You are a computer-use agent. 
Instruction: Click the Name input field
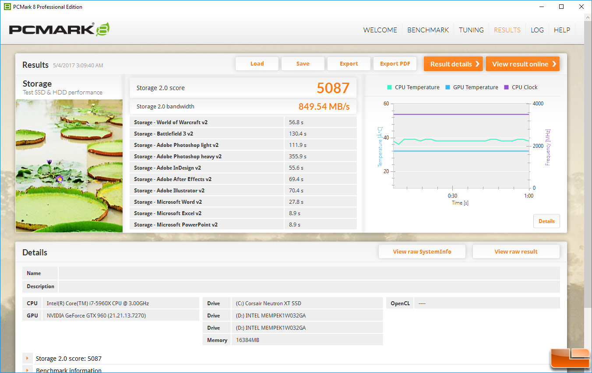[x=309, y=273]
